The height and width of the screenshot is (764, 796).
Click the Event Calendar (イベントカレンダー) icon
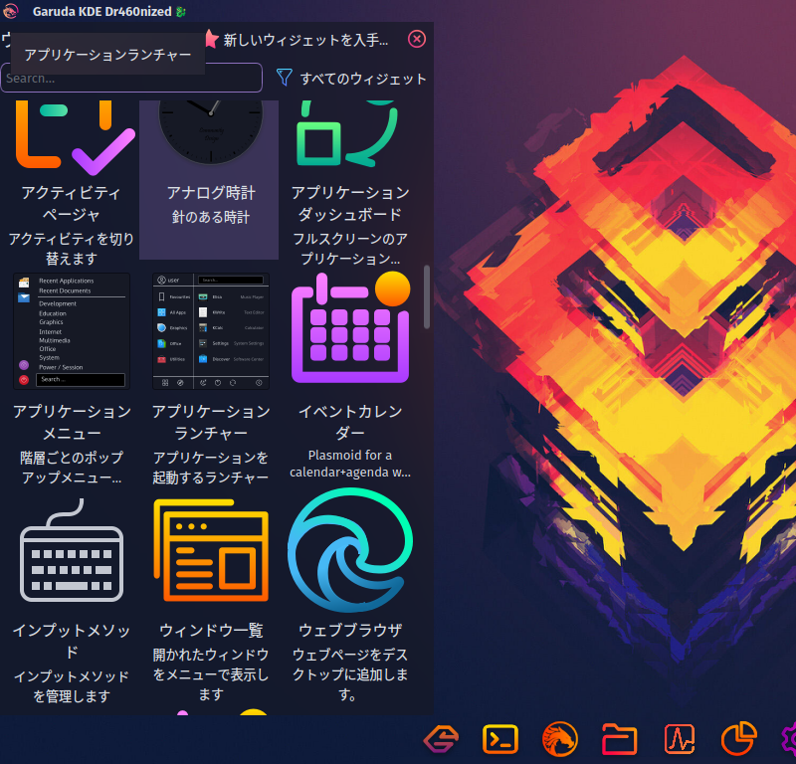(x=350, y=328)
